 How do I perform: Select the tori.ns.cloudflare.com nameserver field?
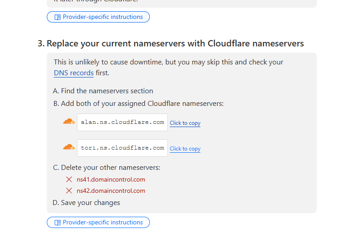point(122,148)
